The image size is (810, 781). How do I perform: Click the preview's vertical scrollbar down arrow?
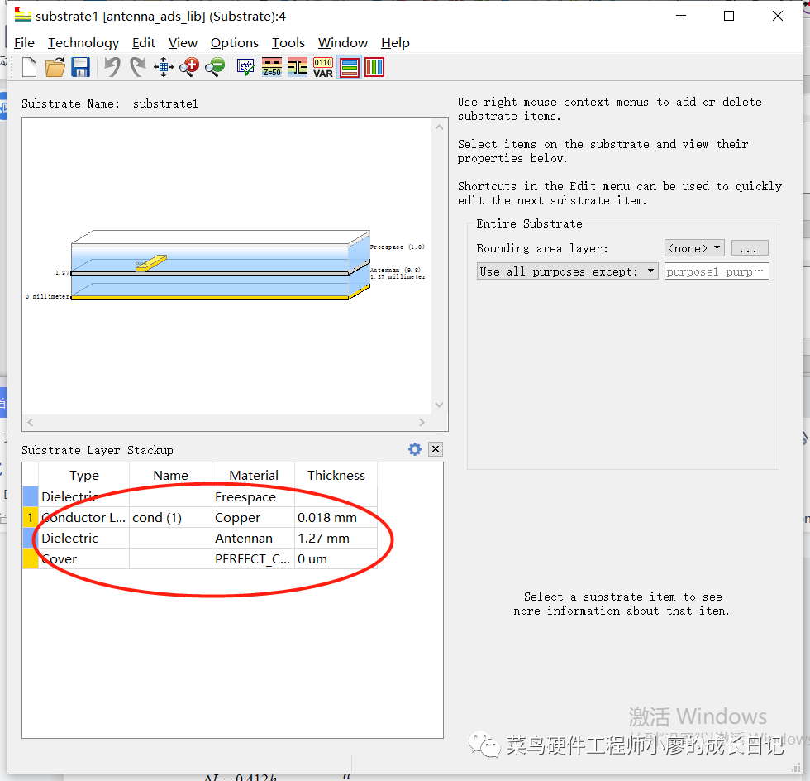(x=440, y=405)
